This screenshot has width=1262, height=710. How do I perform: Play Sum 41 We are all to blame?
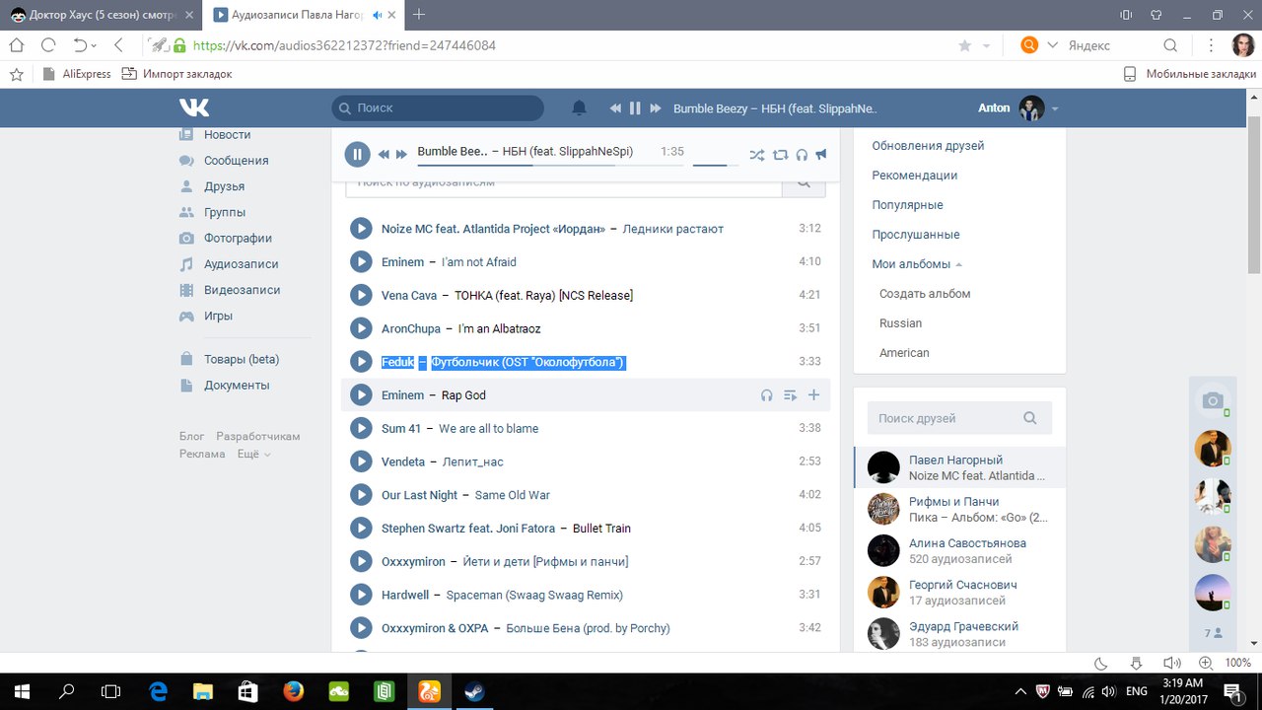coord(361,428)
